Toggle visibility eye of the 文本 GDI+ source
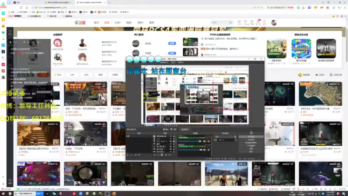The image size is (348, 196). click(171, 141)
